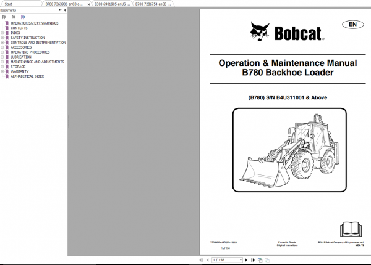
Task: Expand the OPERATING PROCEDURES bookmark node
Action: pos(2,52)
